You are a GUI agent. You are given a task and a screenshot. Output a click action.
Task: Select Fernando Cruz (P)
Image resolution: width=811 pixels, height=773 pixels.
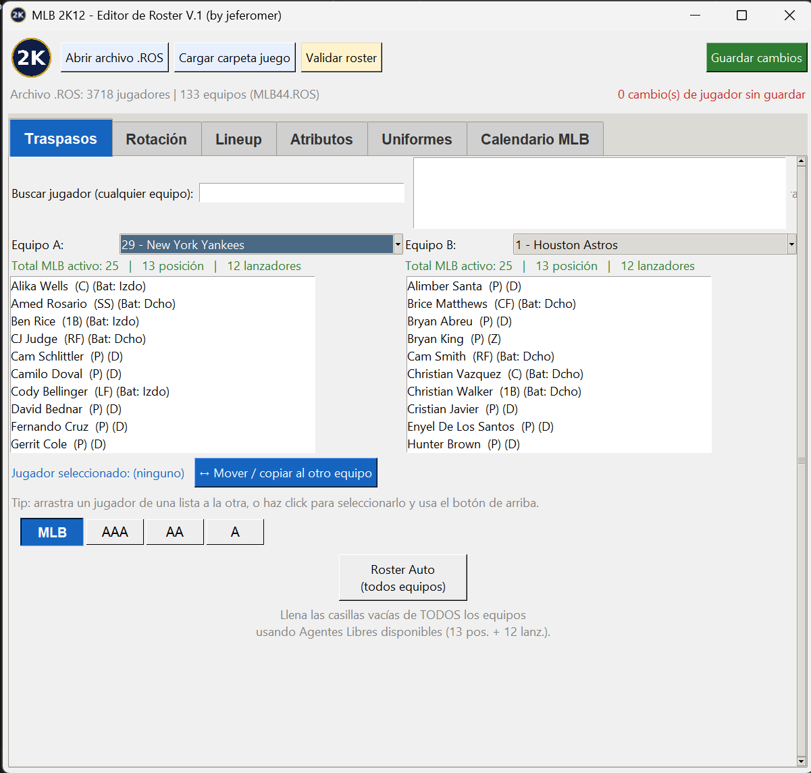click(163, 427)
